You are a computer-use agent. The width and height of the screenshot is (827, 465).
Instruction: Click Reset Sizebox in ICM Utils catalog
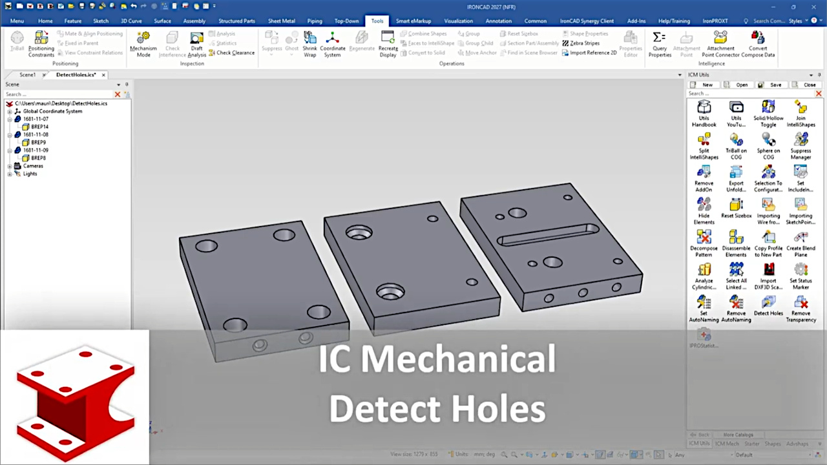click(736, 208)
